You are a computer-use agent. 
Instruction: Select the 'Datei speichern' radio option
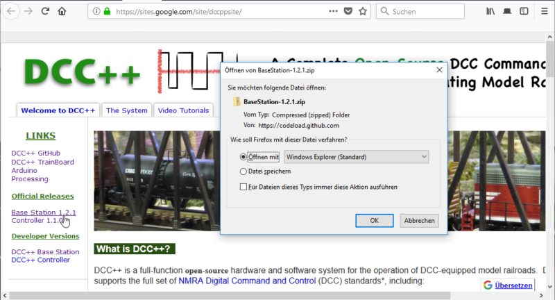pos(244,172)
